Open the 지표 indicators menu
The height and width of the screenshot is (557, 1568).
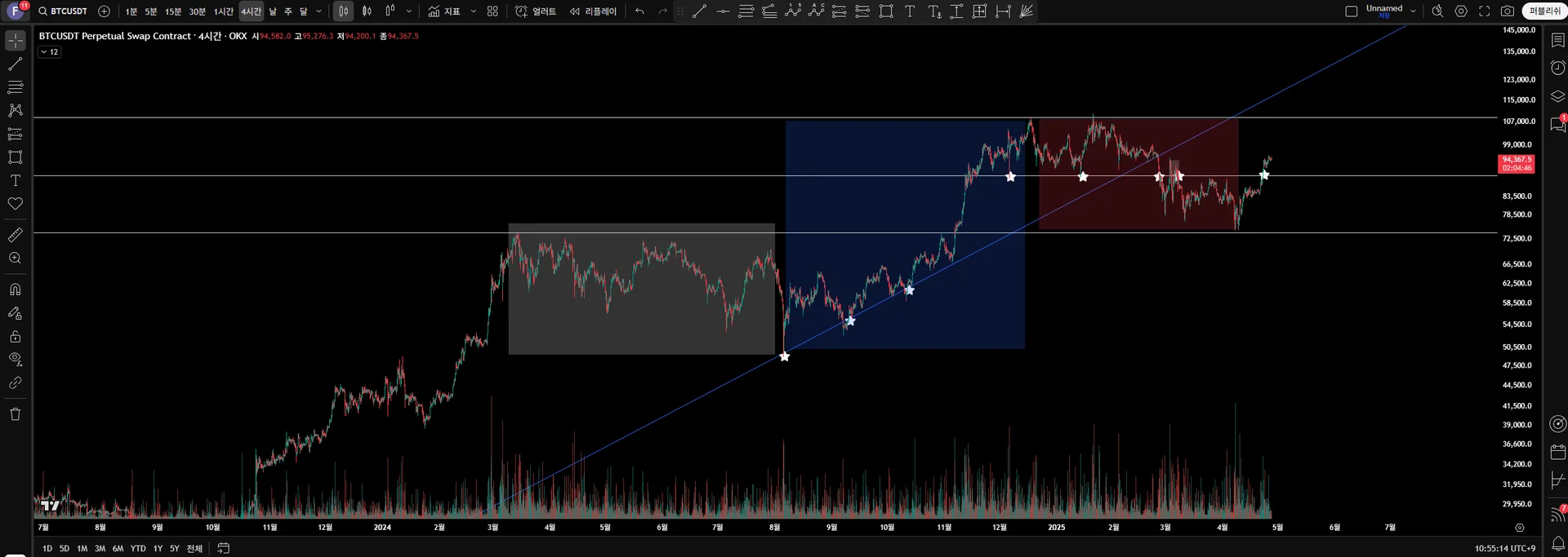[444, 11]
